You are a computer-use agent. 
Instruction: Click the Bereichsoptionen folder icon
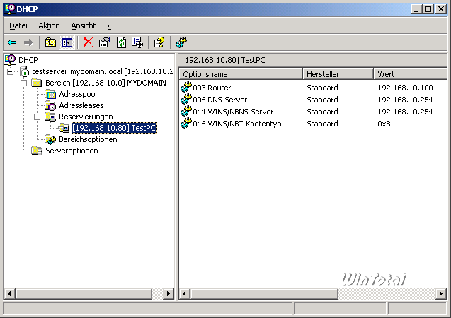click(50, 139)
